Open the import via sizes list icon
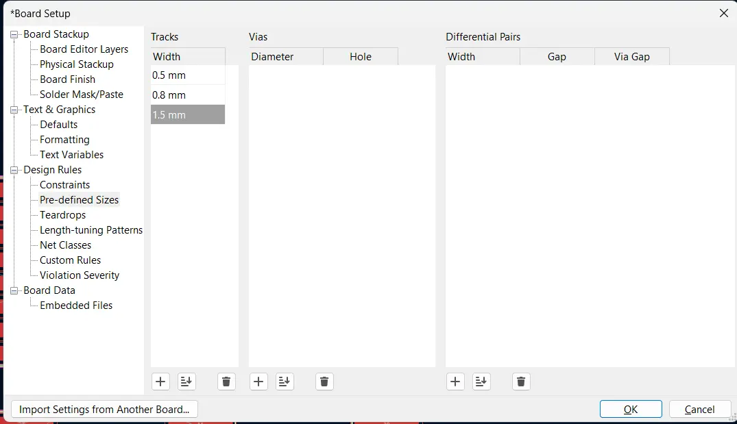 click(285, 382)
